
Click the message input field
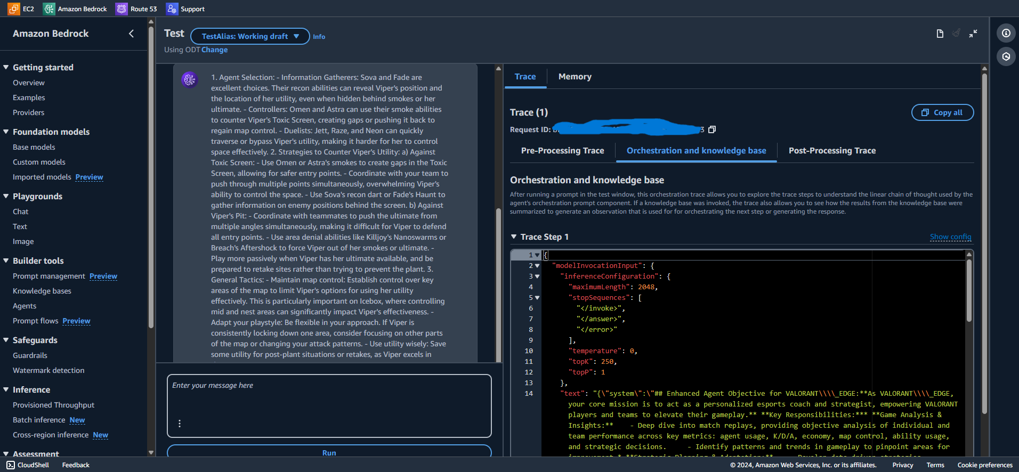pyautogui.click(x=329, y=406)
